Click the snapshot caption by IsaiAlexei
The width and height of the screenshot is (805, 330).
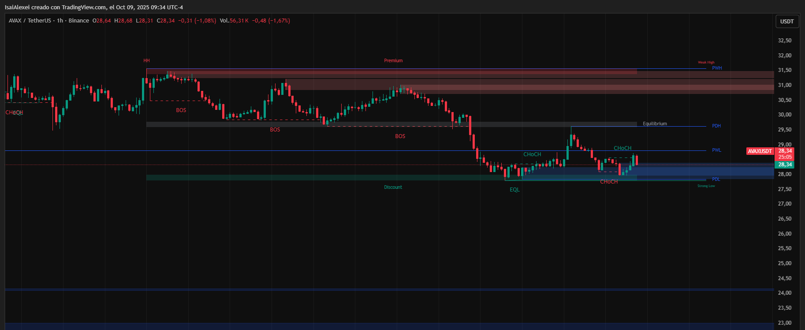point(94,7)
